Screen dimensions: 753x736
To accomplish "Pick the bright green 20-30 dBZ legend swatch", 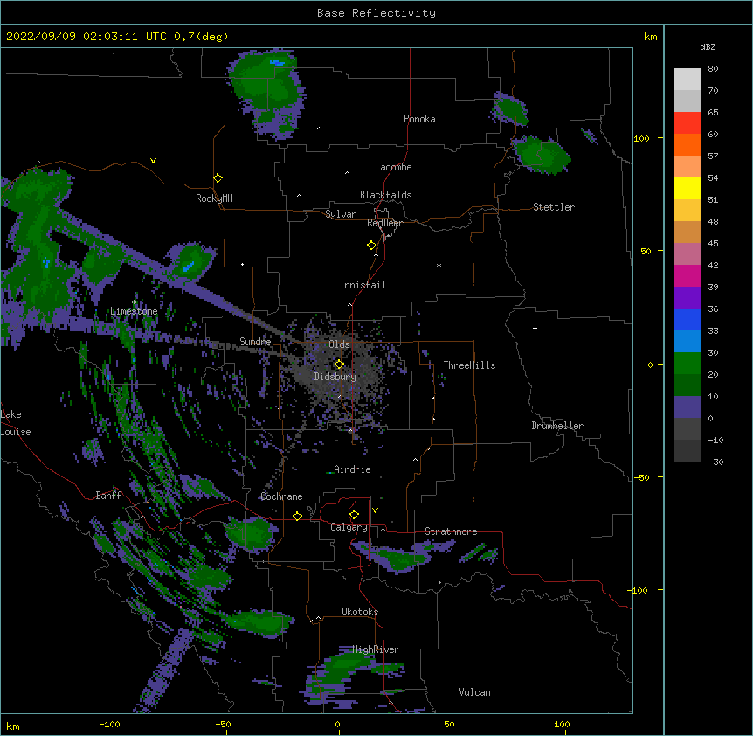I will [687, 364].
